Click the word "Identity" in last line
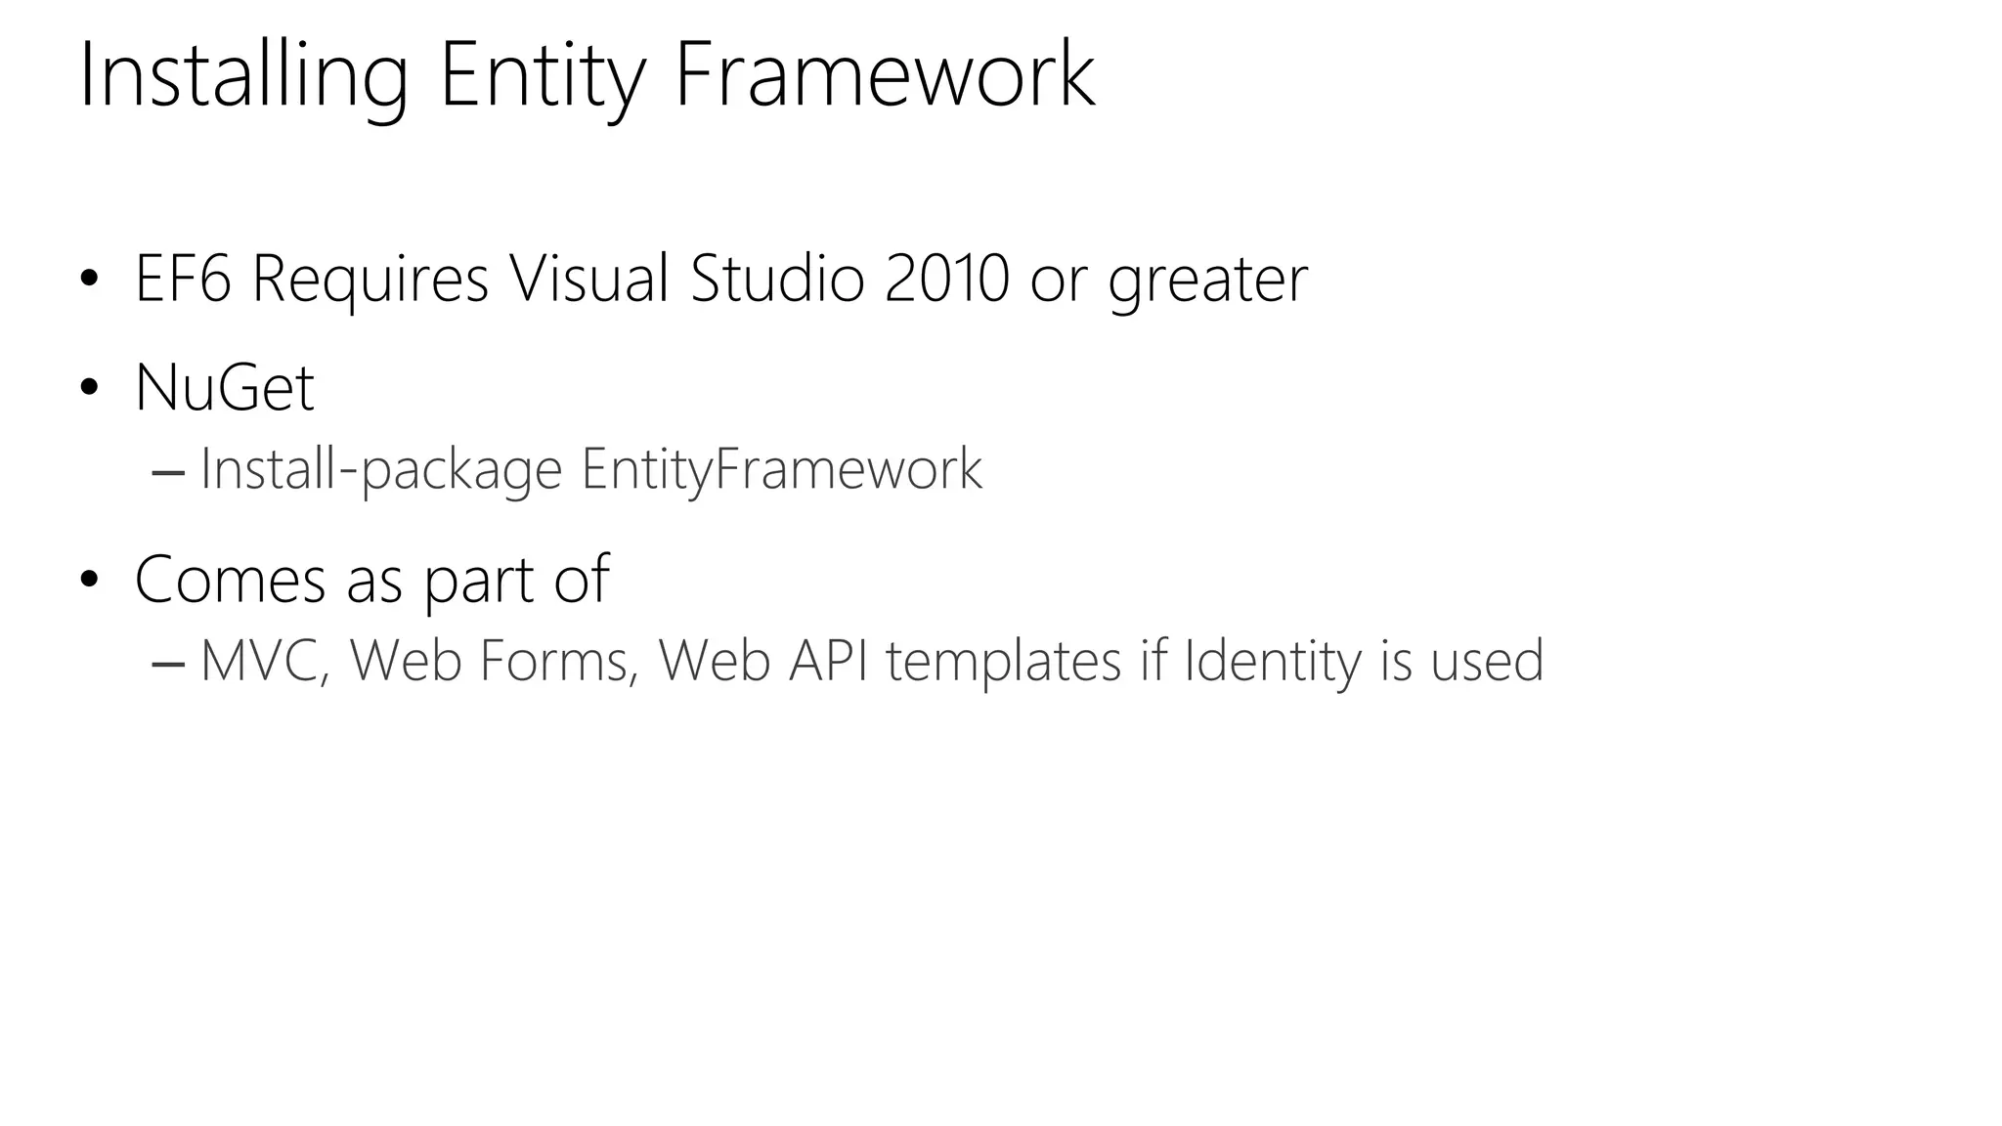This screenshot has height=1126, width=2002. (x=1273, y=661)
